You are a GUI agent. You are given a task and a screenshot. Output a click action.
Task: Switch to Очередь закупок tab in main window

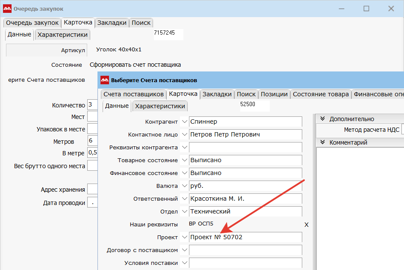tap(32, 23)
